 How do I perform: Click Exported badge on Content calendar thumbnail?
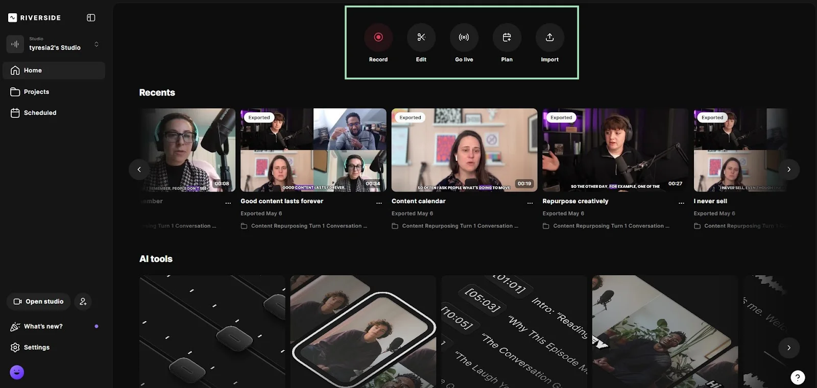tap(410, 117)
